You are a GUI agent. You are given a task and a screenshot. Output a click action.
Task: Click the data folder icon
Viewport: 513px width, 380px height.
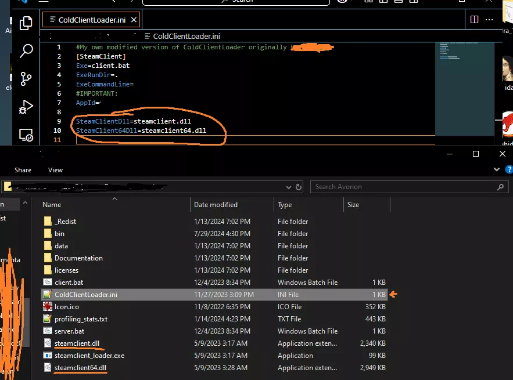point(48,245)
